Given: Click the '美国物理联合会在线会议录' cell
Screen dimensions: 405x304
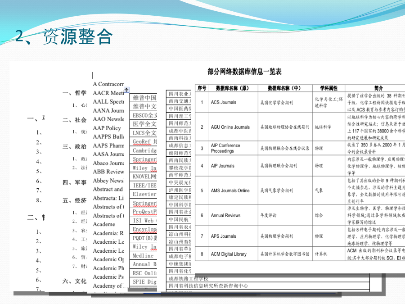Looking at the screenshot, I should [x=285, y=148].
